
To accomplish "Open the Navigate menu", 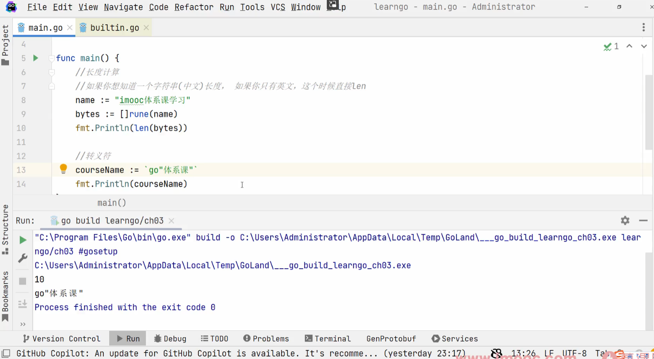I will (x=123, y=7).
